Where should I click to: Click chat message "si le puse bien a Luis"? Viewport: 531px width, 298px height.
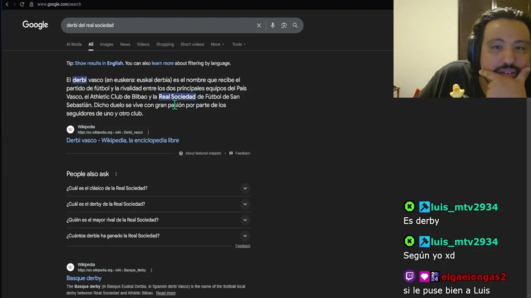(446, 291)
